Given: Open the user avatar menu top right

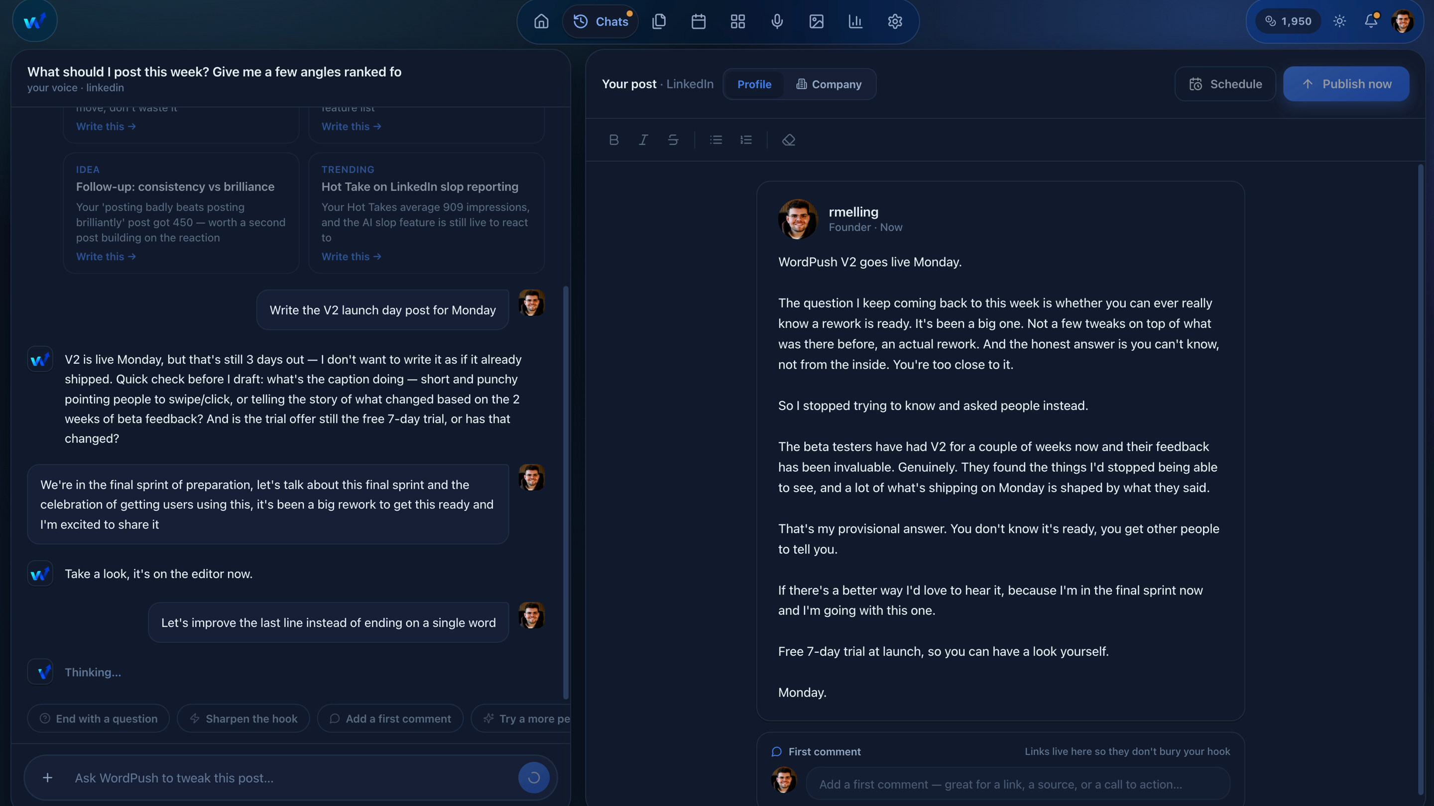Looking at the screenshot, I should tap(1402, 21).
